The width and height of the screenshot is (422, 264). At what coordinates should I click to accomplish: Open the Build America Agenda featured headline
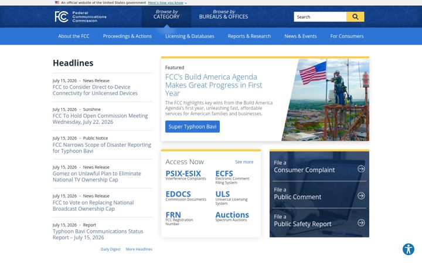[214, 85]
